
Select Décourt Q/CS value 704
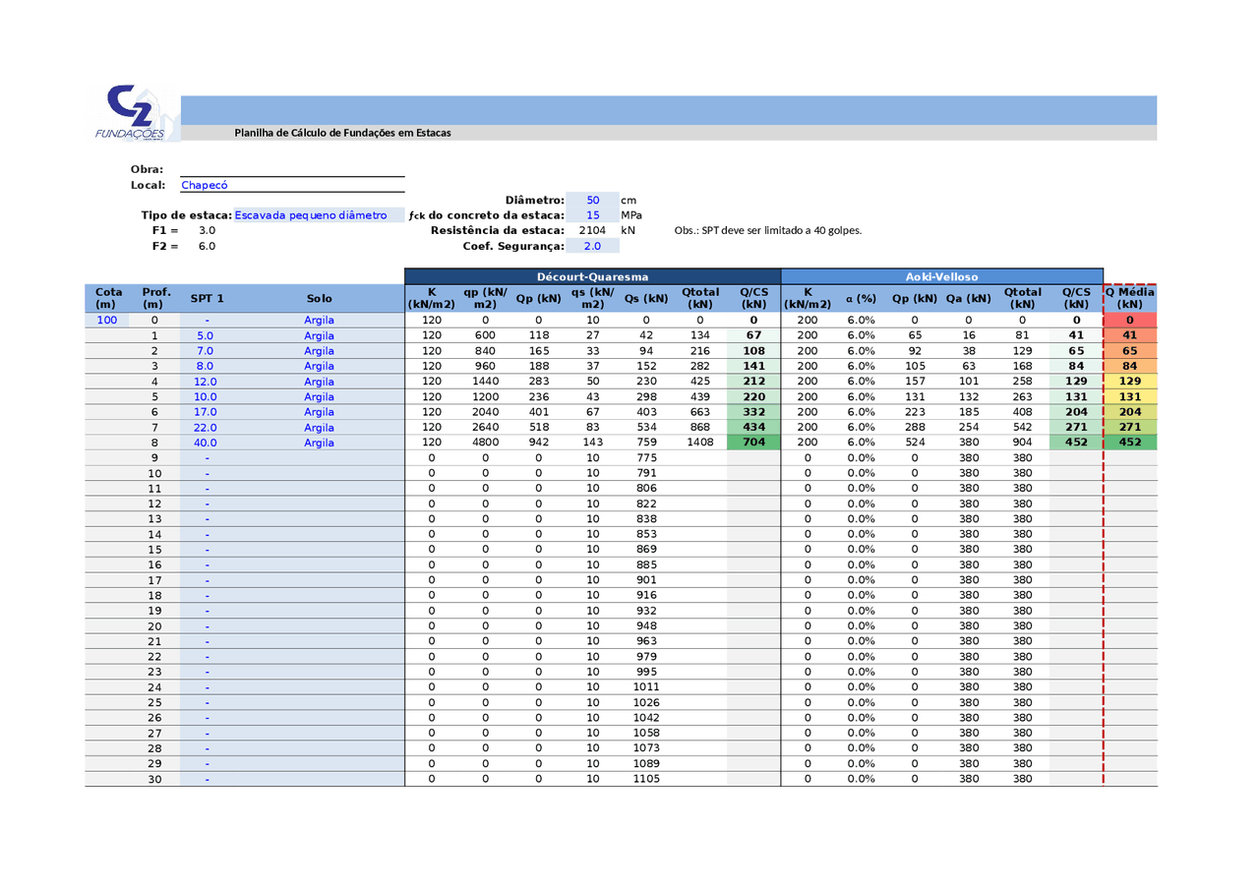pos(754,443)
